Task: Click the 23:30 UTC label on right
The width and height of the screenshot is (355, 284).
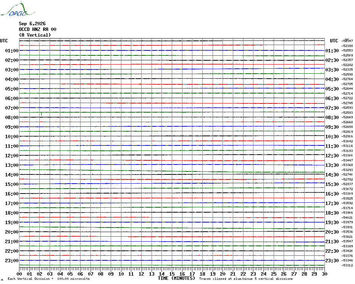Action: click(332, 261)
